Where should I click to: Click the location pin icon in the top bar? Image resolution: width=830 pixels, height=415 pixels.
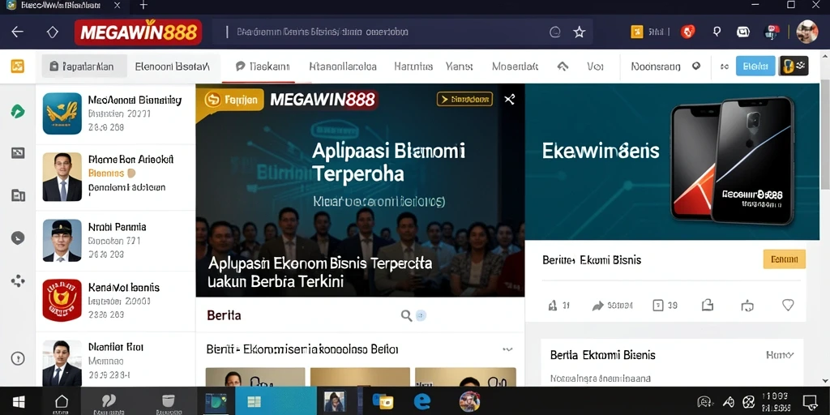click(x=717, y=32)
